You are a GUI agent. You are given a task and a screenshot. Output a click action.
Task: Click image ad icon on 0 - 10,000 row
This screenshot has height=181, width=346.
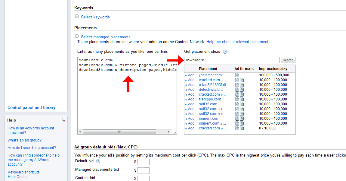pos(242,128)
